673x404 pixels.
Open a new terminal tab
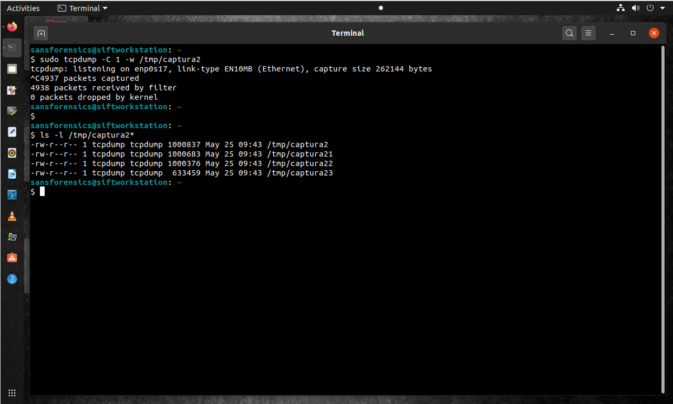pos(41,33)
